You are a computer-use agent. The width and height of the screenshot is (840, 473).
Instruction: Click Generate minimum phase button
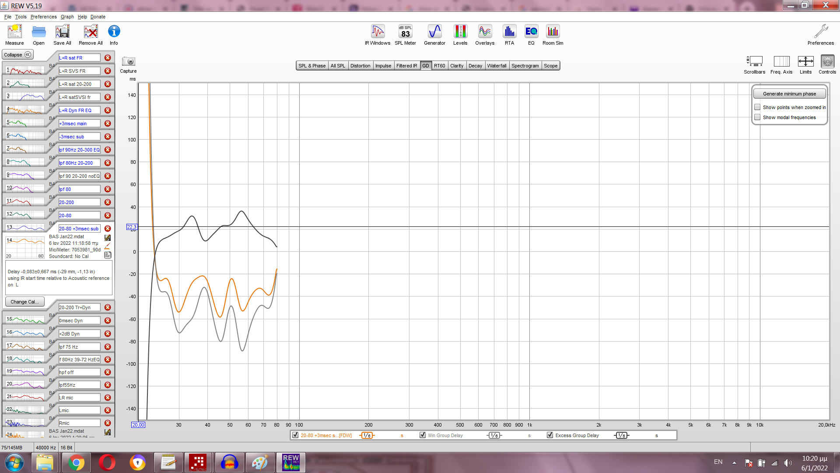[789, 94]
